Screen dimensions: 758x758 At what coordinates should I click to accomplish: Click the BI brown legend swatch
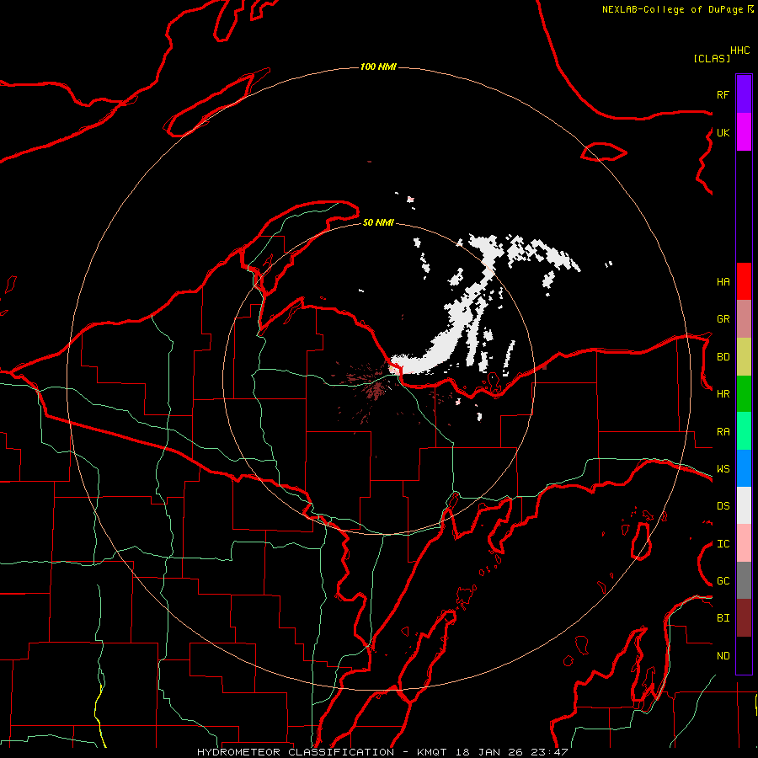point(744,618)
